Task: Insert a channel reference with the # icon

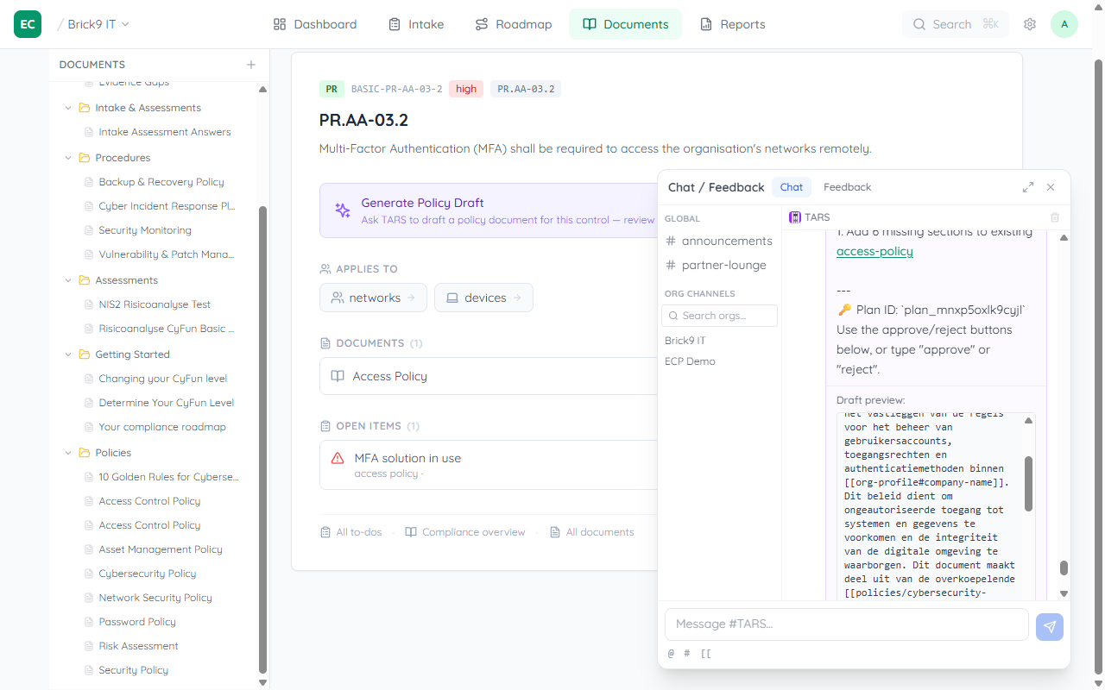Action: (x=686, y=654)
